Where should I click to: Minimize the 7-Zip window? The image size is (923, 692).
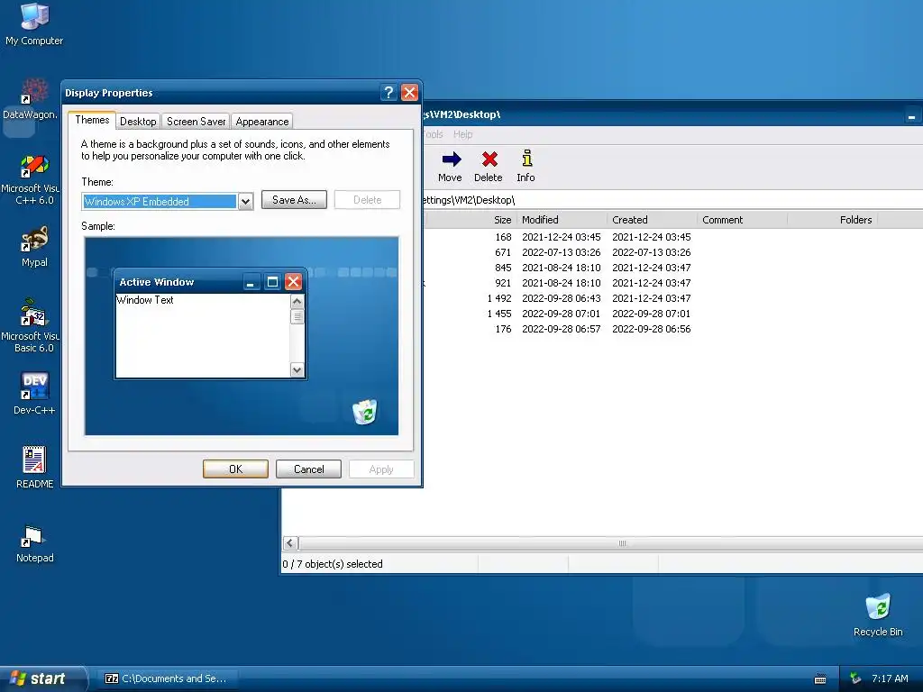pyautogui.click(x=911, y=116)
